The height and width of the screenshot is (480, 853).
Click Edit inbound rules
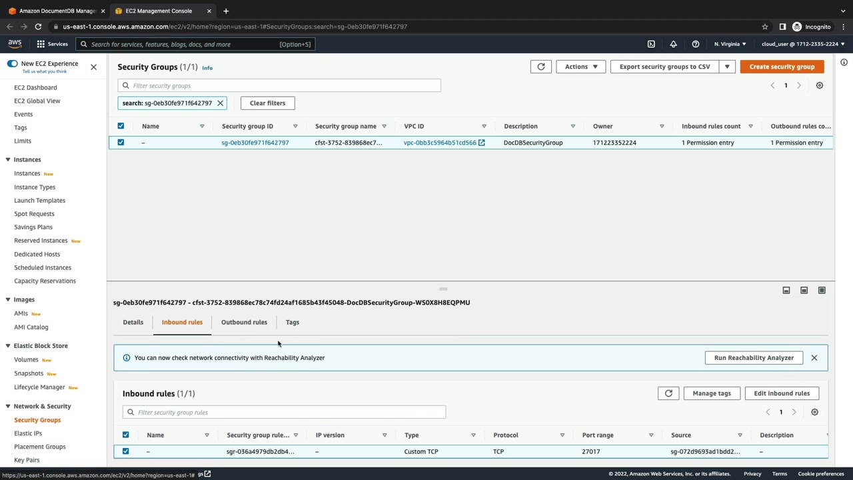pos(782,393)
